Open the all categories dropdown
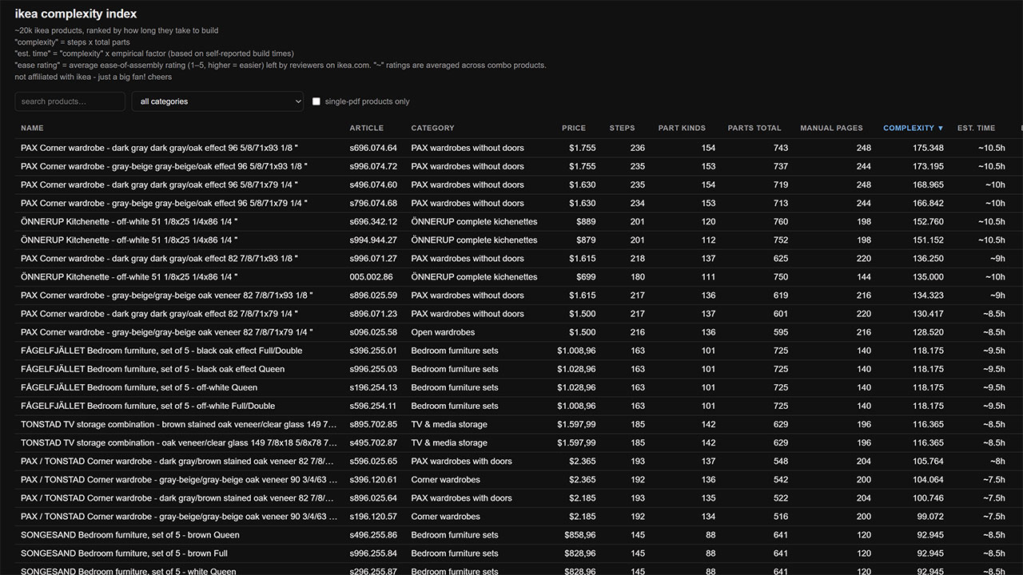 [217, 101]
